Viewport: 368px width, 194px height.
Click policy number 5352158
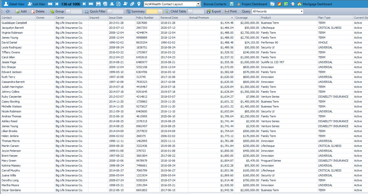(x=147, y=67)
